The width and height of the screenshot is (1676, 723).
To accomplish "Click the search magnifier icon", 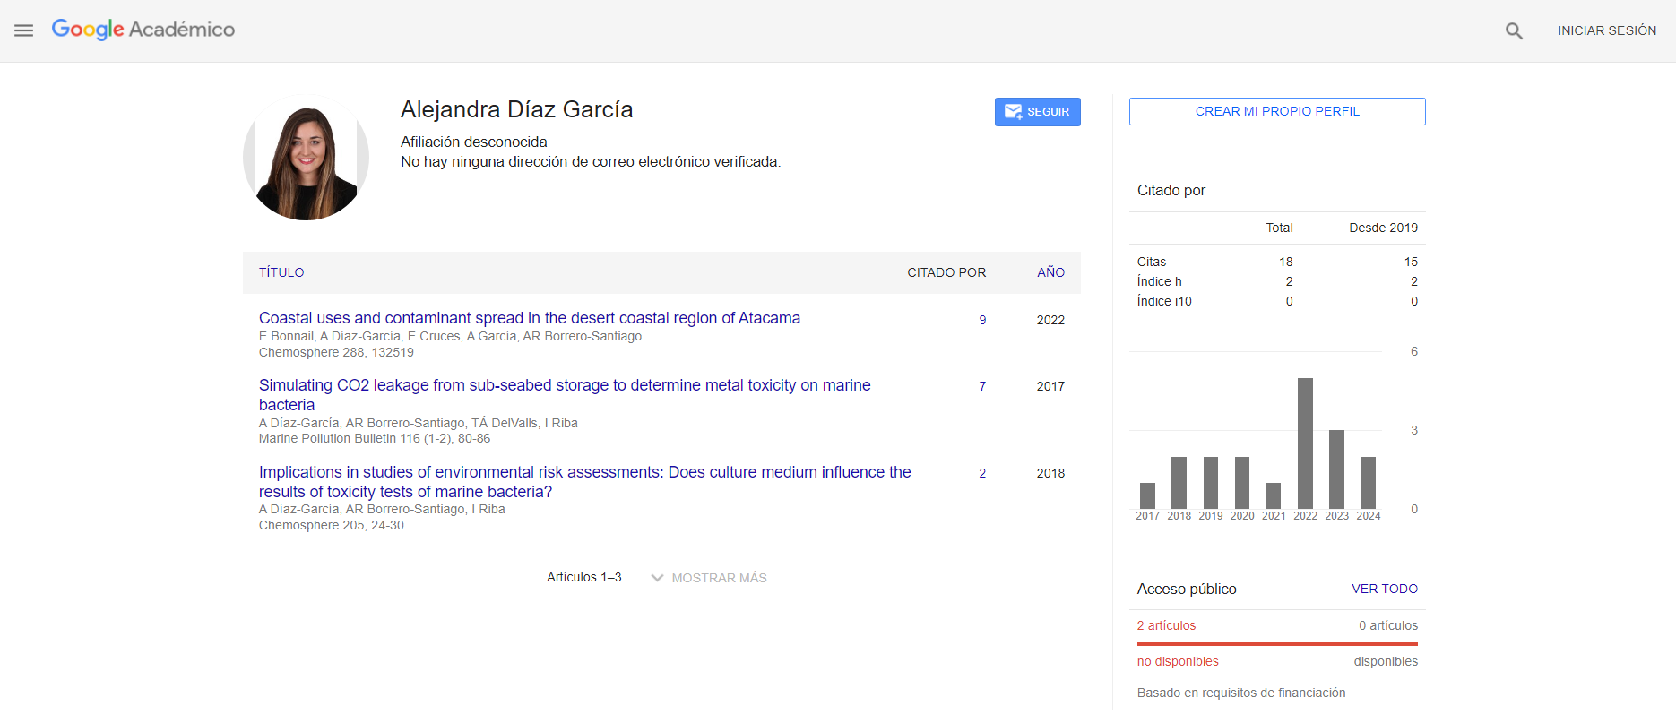I will tap(1514, 31).
